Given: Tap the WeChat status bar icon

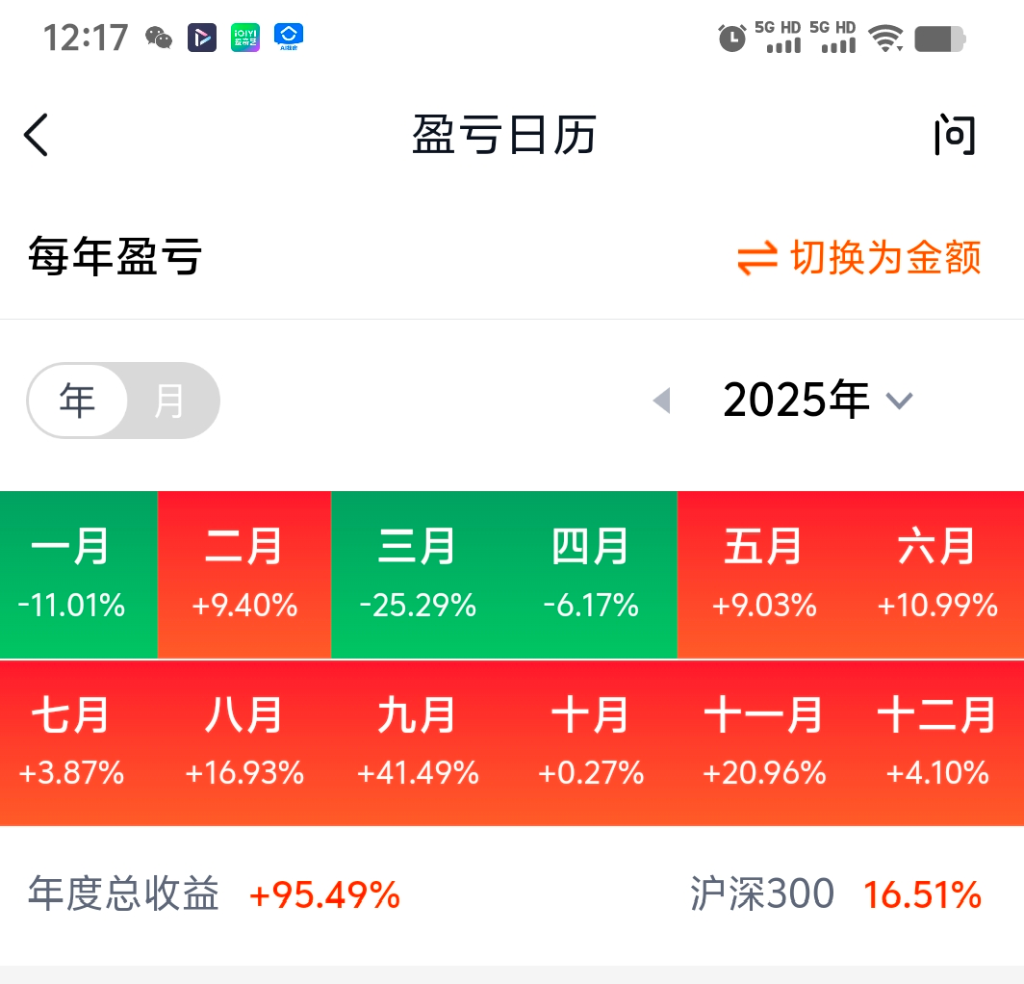Looking at the screenshot, I should point(159,38).
